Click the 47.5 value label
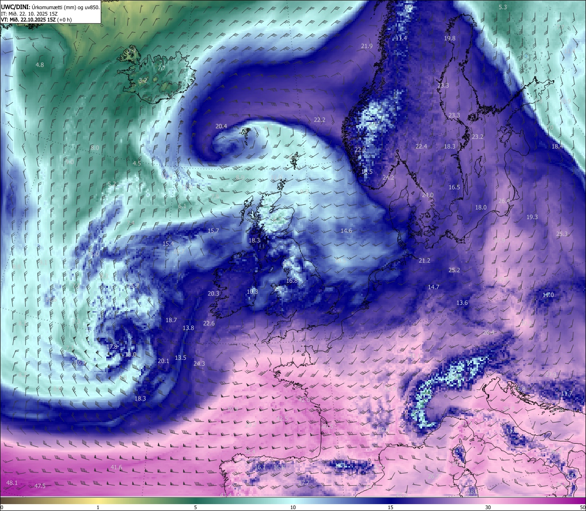 (40, 486)
